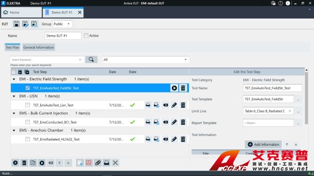Click the add test step plus icon
The image size is (314, 176).
[x=15, y=163]
